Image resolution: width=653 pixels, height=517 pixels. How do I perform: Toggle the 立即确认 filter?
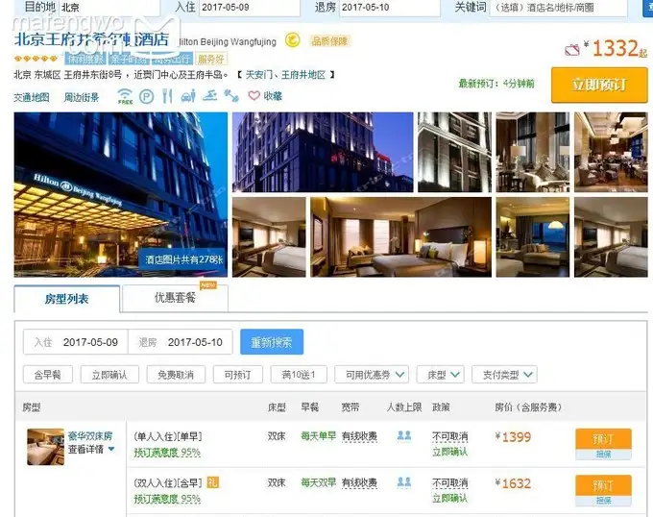(x=109, y=375)
